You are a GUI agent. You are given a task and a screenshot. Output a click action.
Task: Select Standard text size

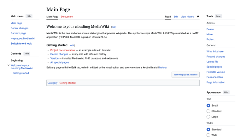pos(208,111)
